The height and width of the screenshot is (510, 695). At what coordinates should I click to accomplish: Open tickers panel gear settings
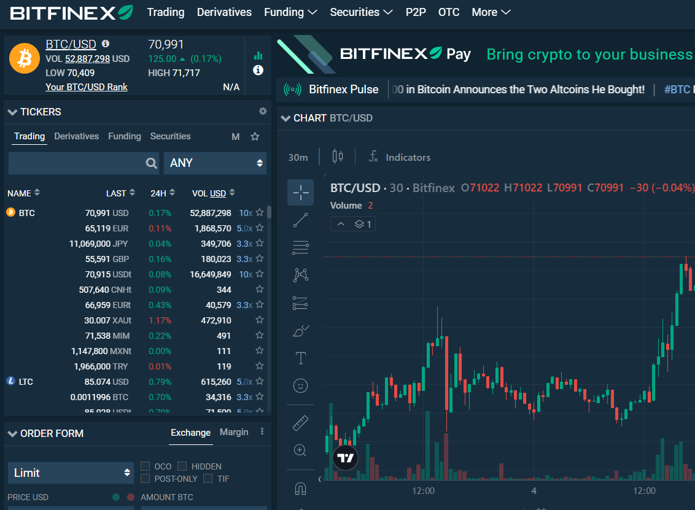(x=263, y=111)
